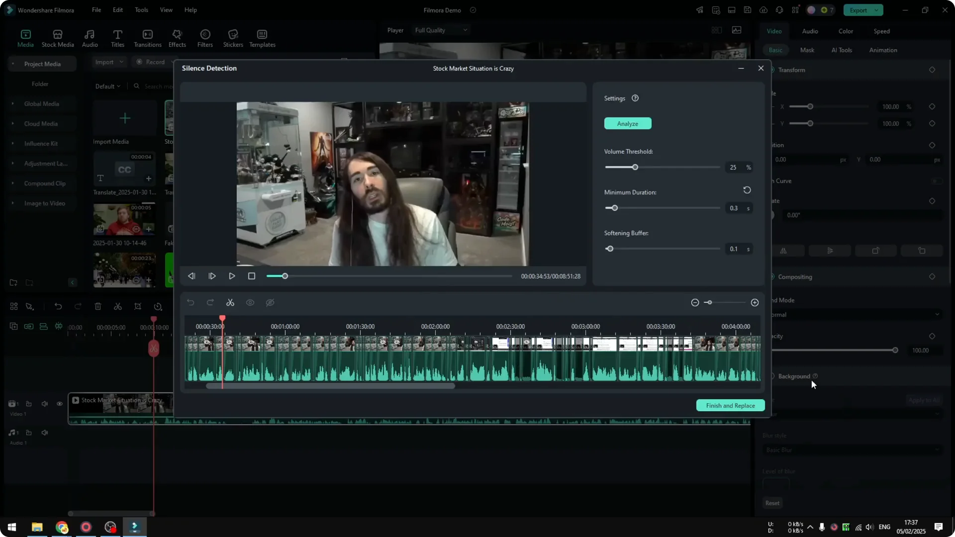The width and height of the screenshot is (955, 537).
Task: Select the crop tool in the timeline toolbar
Action: tap(138, 306)
